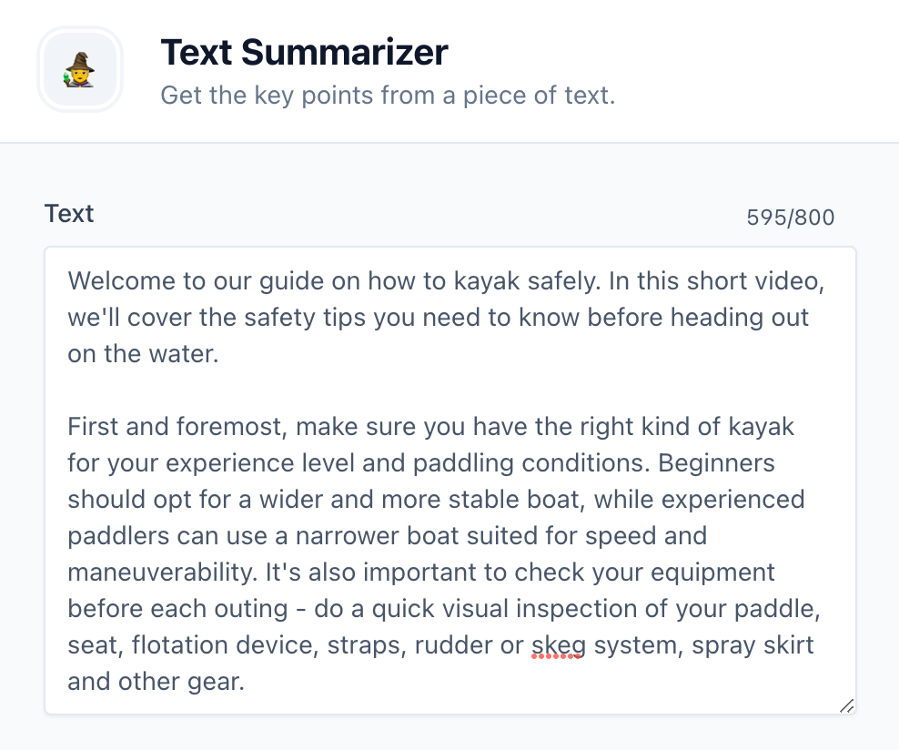Viewport: 899px width, 750px height.
Task: Click the resize handle of the text area
Action: 847,706
